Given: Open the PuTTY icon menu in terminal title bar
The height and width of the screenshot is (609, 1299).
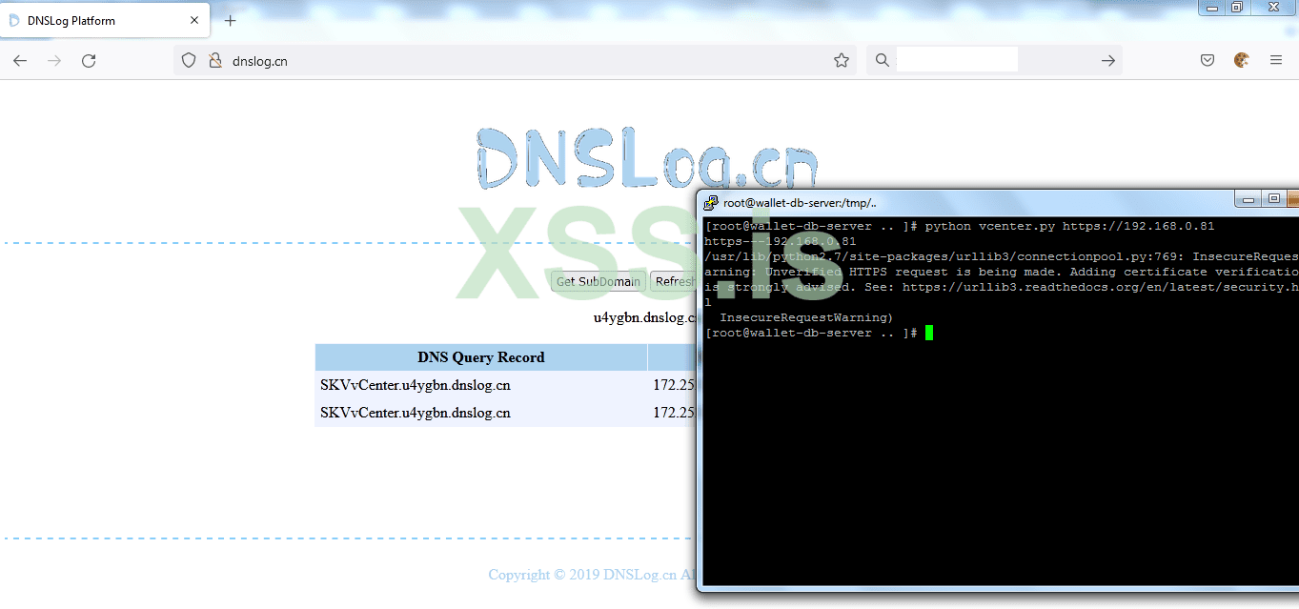Looking at the screenshot, I should (711, 202).
